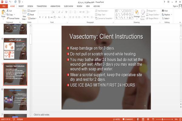The height and width of the screenshot is (121, 182).
Task: Open Align Text dropdown
Action: coord(100,15)
